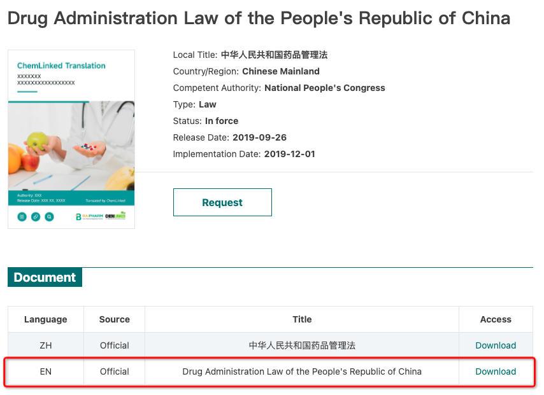This screenshot has width=544, height=395.
Task: Select the English Drug Administration Law row title
Action: (302, 371)
